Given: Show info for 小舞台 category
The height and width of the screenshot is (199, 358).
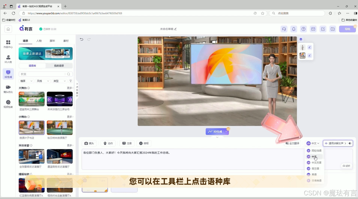Looking at the screenshot, I should (x=29, y=117).
